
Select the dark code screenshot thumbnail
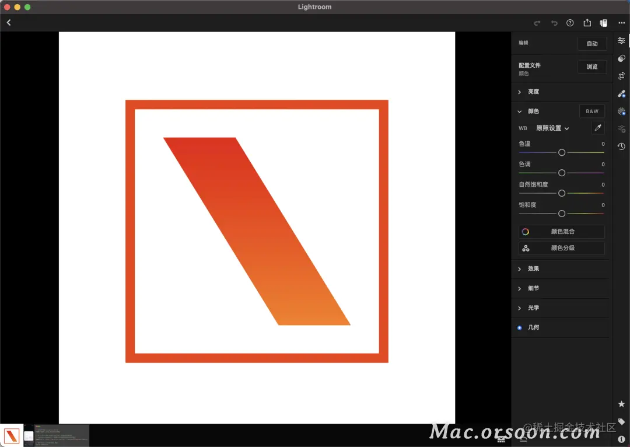pos(62,435)
